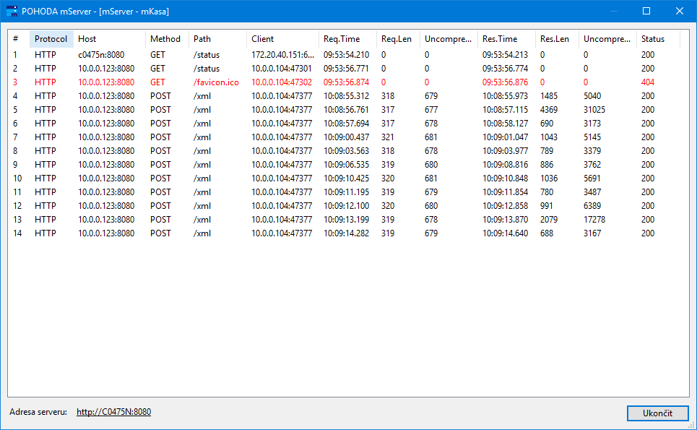This screenshot has width=697, height=430.
Task: Select host cell c0475n:8080
Action: tap(101, 55)
